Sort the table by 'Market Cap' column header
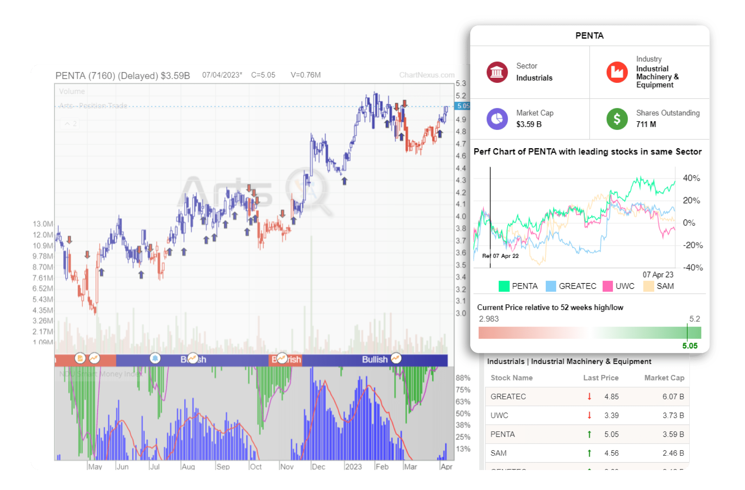 (x=664, y=378)
